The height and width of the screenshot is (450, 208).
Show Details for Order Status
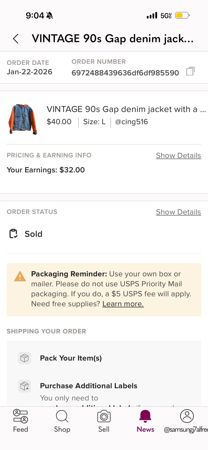(x=178, y=212)
